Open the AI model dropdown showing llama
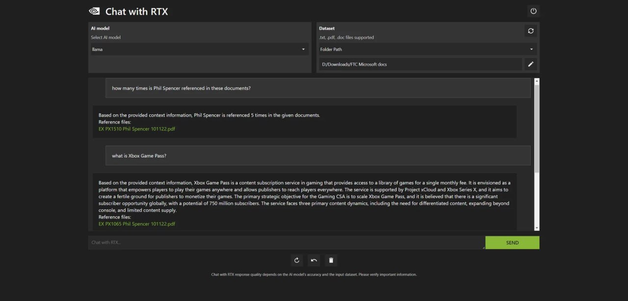Viewport: 628px width, 301px height. tap(199, 49)
